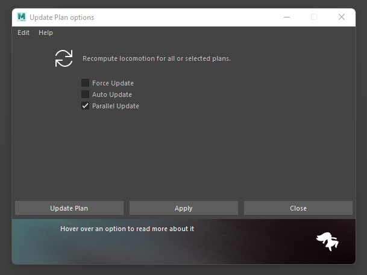367x275 pixels.
Task: Click the "Auto Update" text label
Action: 111,94
